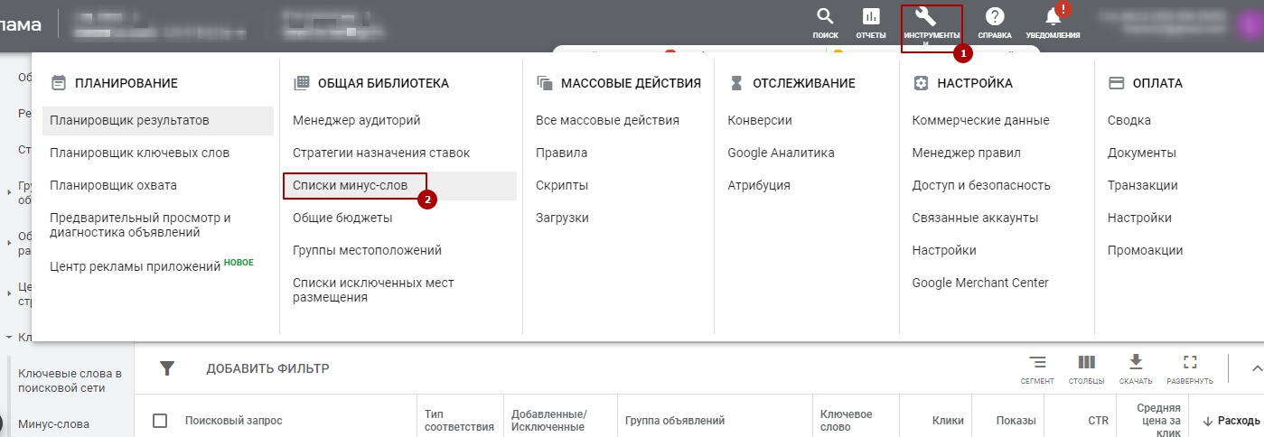Open the Reports icon in header
Image resolution: width=1264 pixels, height=437 pixels.
[x=870, y=17]
